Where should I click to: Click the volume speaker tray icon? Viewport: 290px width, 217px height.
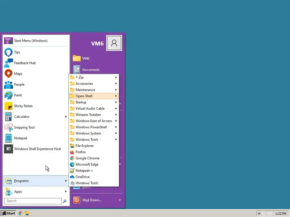tap(270, 214)
